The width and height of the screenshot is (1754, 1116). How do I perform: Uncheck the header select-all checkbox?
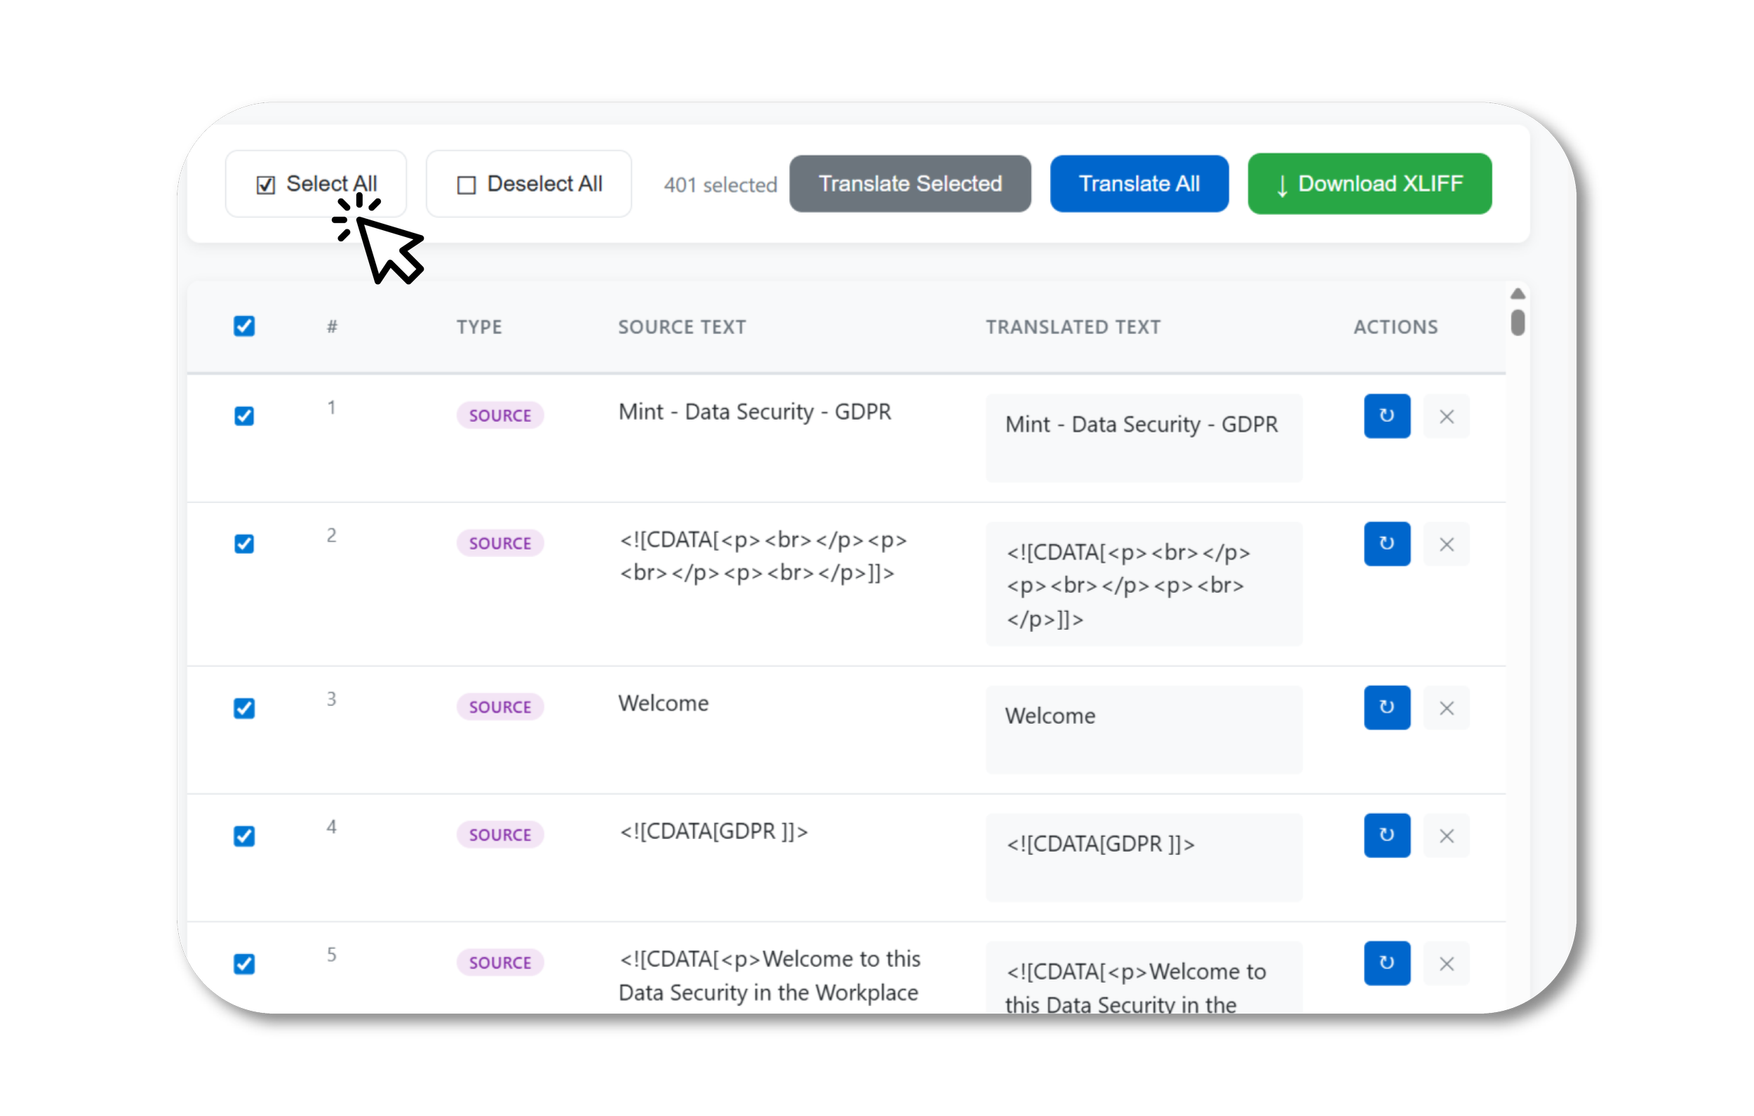pos(244,325)
